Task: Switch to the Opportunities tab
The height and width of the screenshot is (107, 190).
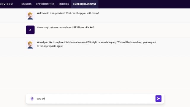Action: (45, 4)
